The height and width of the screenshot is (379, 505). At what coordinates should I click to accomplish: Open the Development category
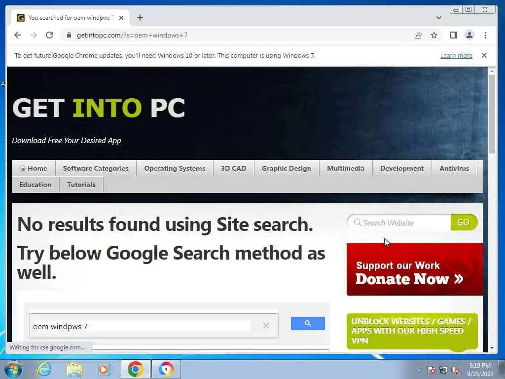(402, 168)
